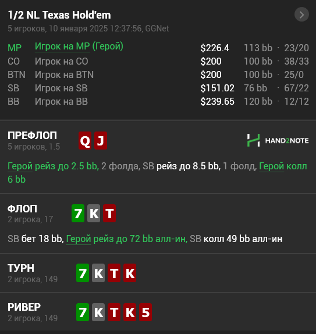The height and width of the screenshot is (334, 316).
Task: Click the Hand2Note logo
Action: tap(278, 140)
